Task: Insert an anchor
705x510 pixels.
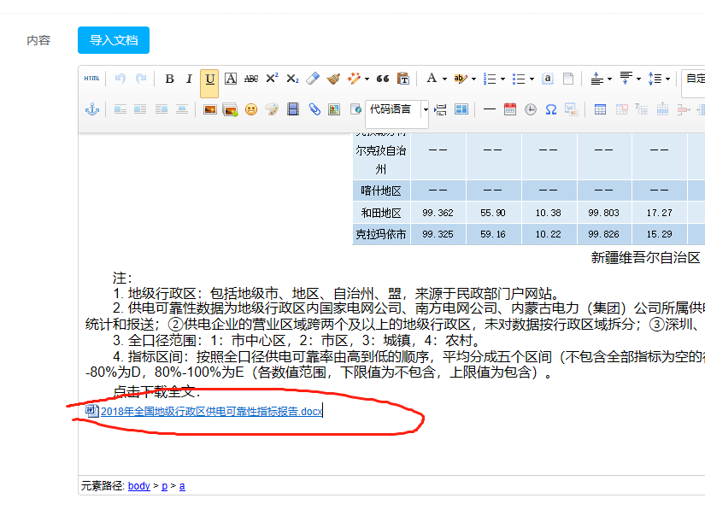Action: coord(91,109)
